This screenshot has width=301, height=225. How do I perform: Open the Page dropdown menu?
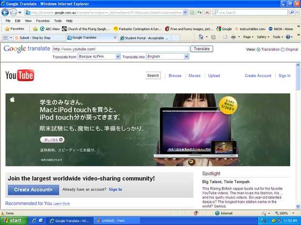248,37
